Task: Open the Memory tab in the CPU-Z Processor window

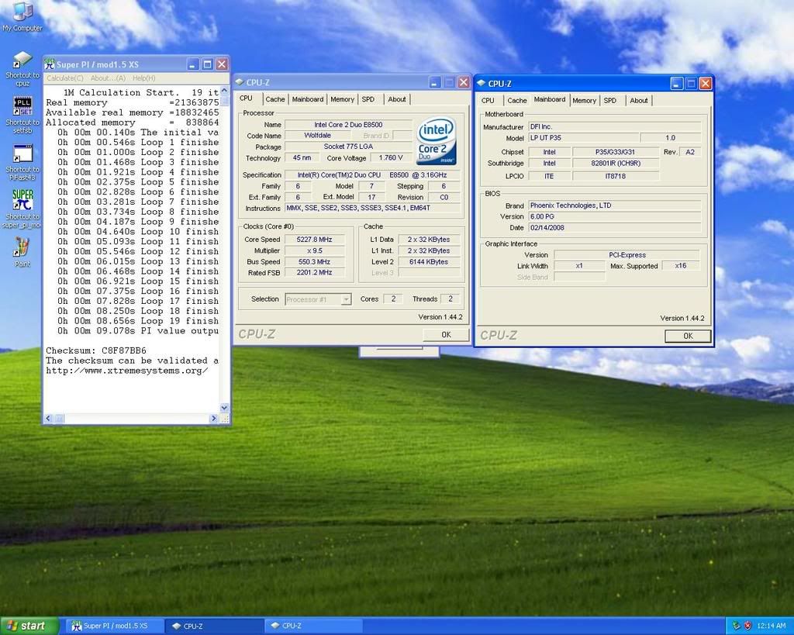Action: (x=342, y=99)
